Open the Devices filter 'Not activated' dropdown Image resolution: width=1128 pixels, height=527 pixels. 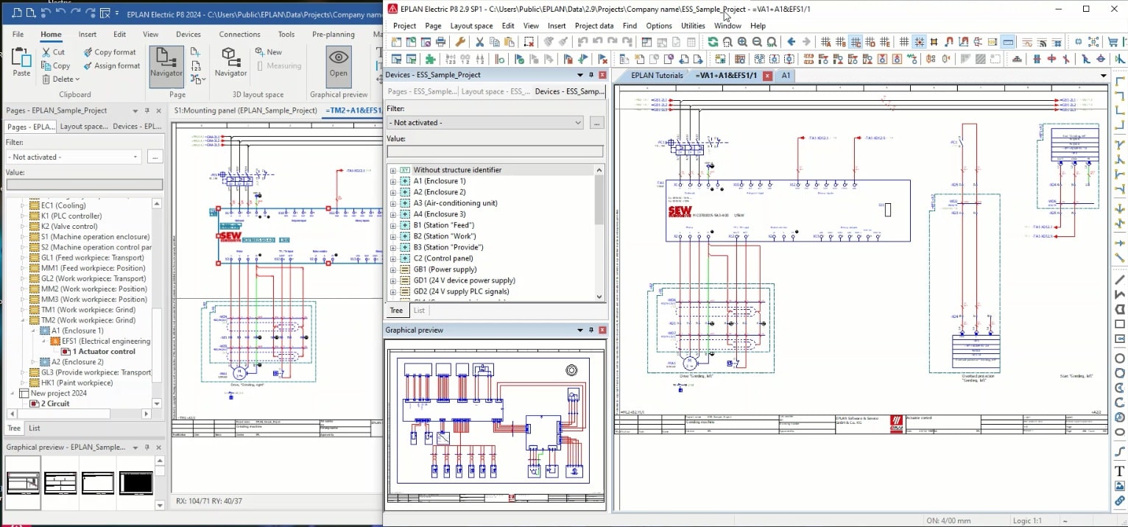click(x=578, y=123)
